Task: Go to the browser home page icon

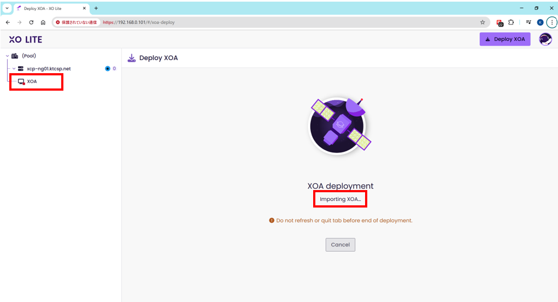Action: 43,22
